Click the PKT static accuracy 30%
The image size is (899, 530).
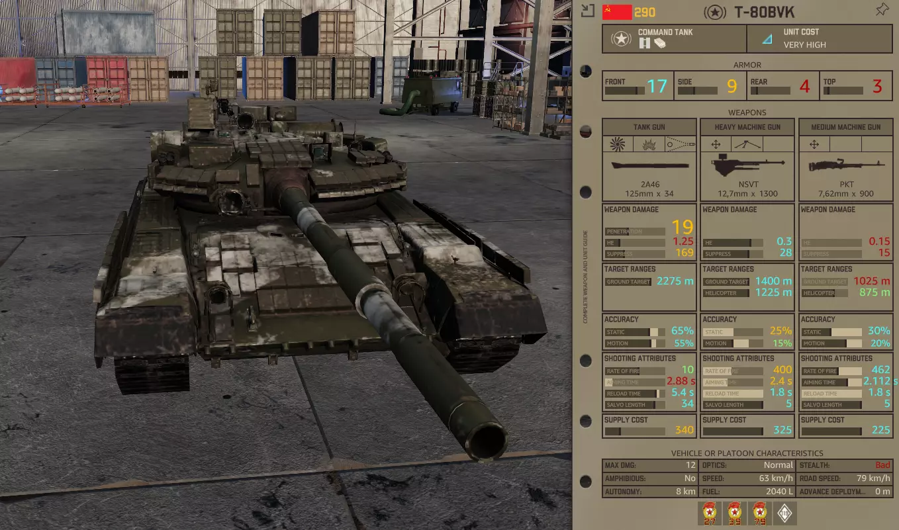pos(879,331)
